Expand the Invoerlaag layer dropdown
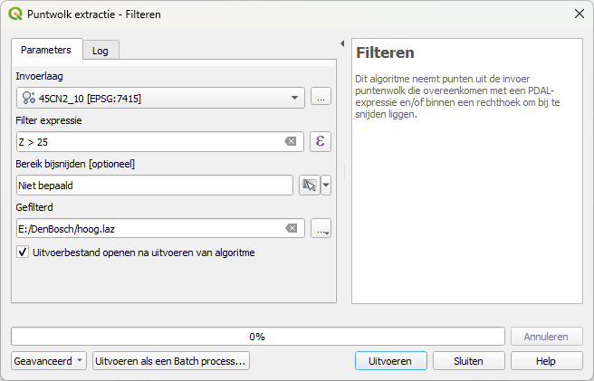 click(x=295, y=98)
